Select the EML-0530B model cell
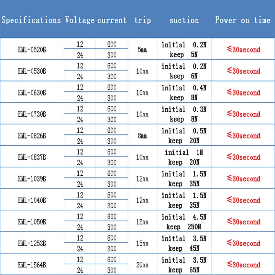This screenshot has height=275, width=275. tap(32, 71)
